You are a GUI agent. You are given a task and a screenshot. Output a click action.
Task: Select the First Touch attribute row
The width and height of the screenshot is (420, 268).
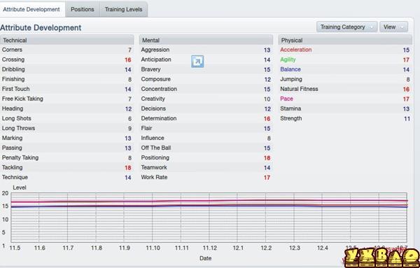tap(67, 89)
